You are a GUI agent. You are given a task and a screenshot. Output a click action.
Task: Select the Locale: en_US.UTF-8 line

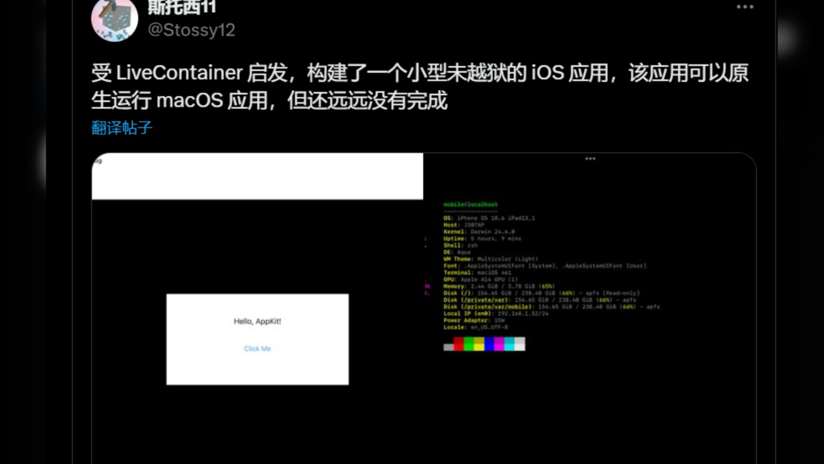476,327
